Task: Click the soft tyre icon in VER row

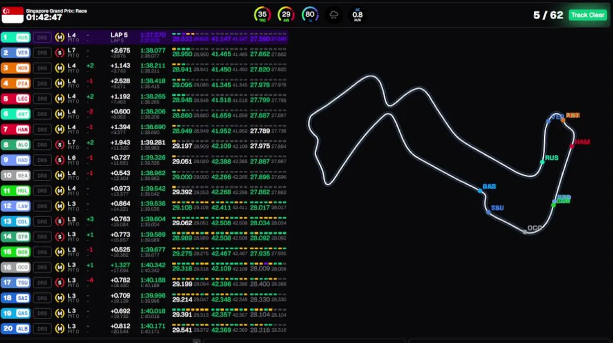Action: [x=60, y=53]
